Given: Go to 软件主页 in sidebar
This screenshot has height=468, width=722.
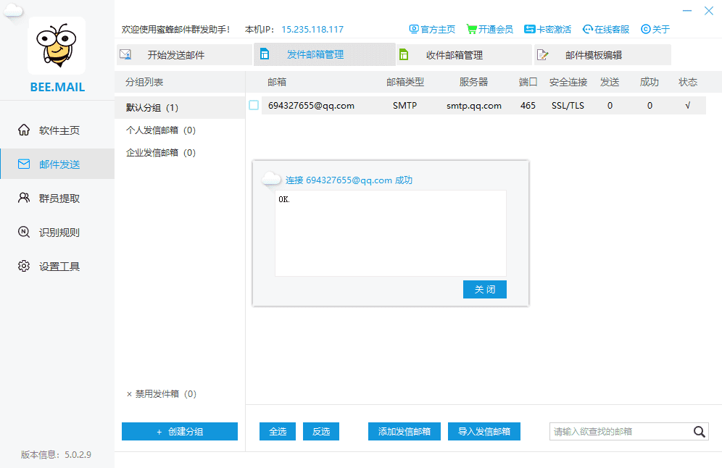Looking at the screenshot, I should click(57, 130).
